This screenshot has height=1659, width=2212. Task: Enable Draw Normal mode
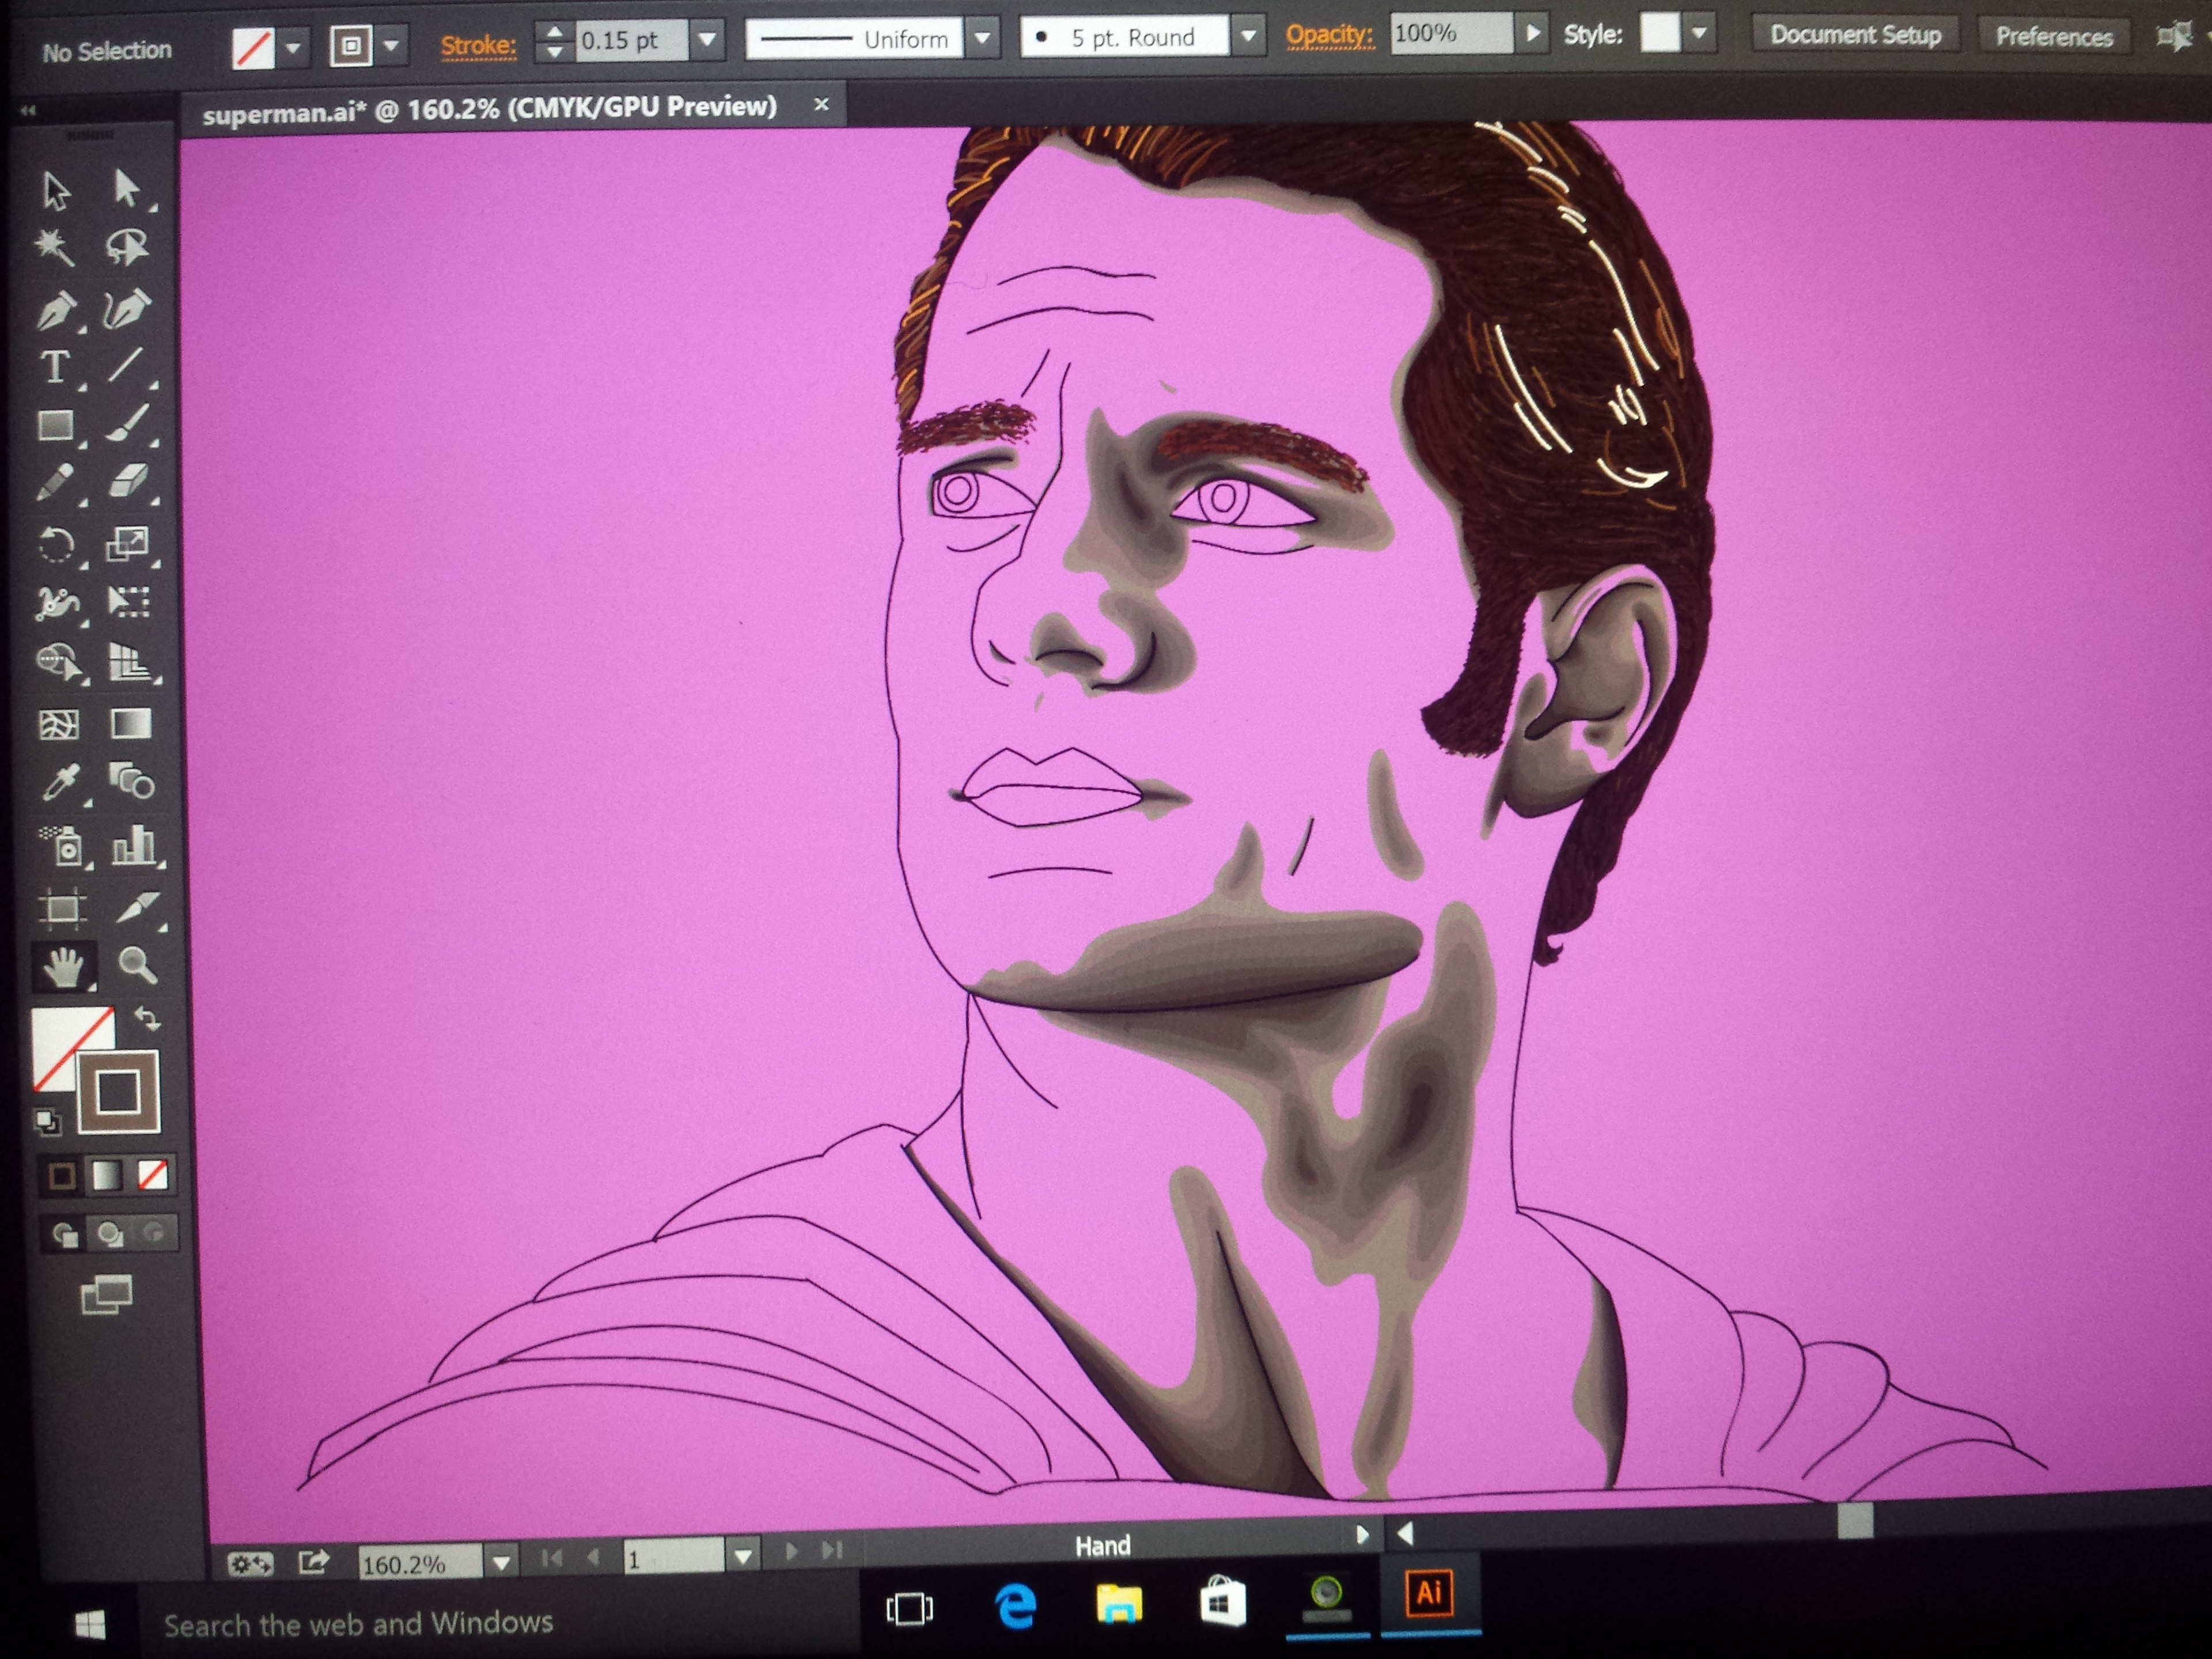pos(66,1236)
